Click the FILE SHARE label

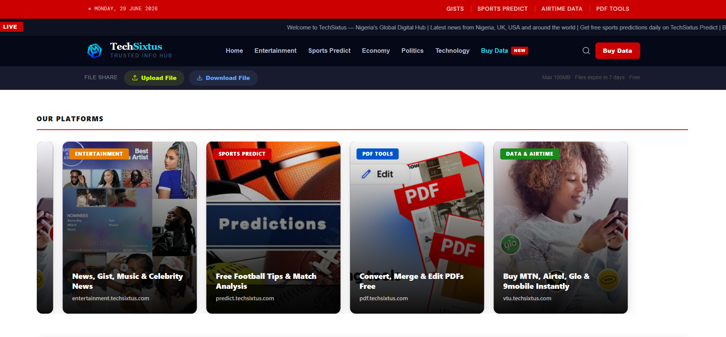[x=101, y=77]
